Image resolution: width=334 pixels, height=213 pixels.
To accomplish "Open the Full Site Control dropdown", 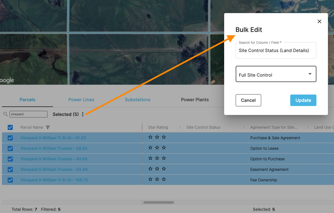I will tap(276, 74).
